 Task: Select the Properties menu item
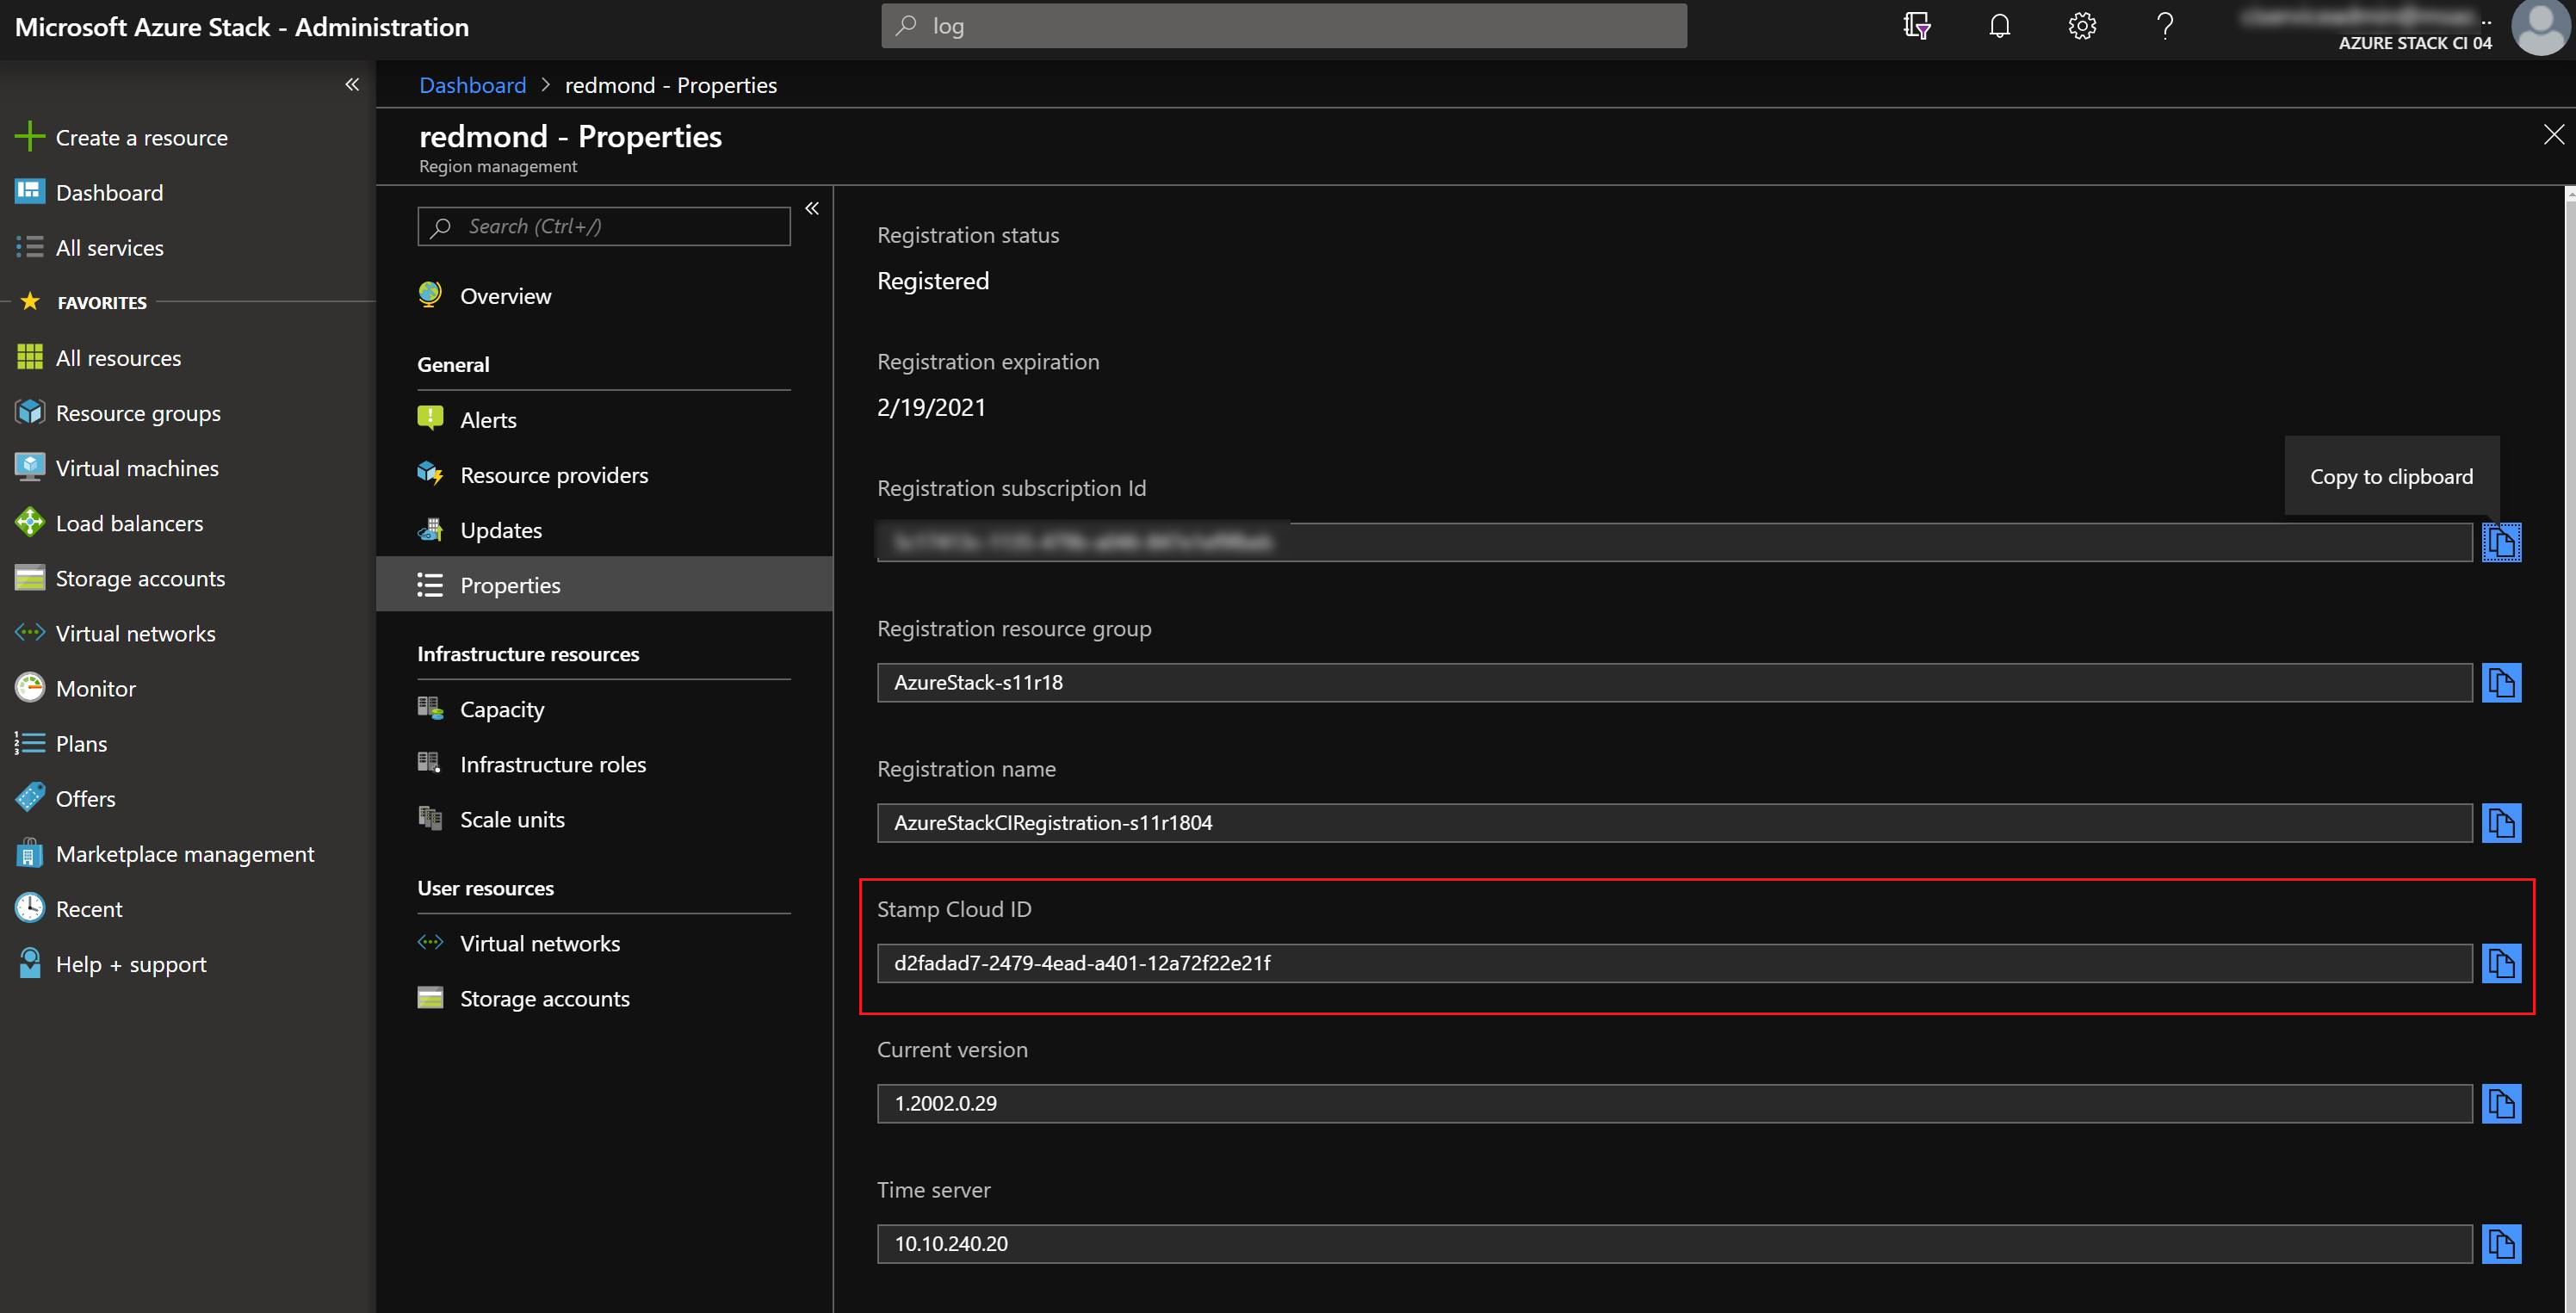point(511,583)
